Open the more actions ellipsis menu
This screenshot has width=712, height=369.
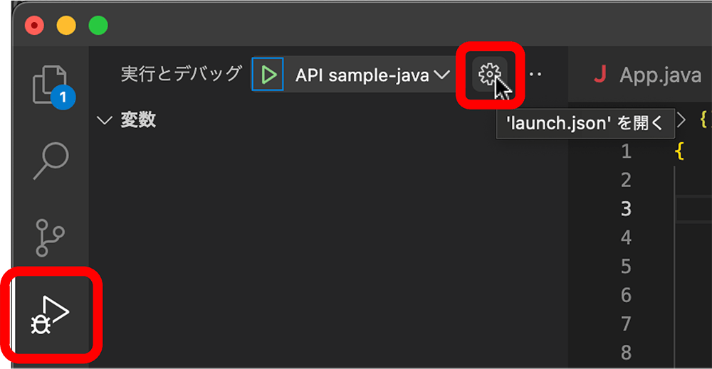[x=534, y=74]
